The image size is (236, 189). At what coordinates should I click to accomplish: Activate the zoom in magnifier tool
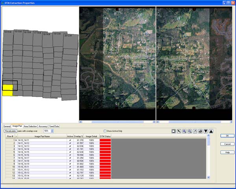tap(184, 131)
